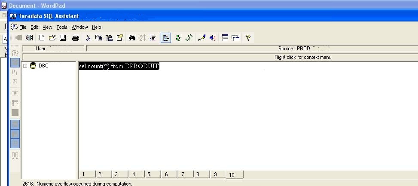
Task: Toggle the database explorer tree toolbar button
Action: 166,38
